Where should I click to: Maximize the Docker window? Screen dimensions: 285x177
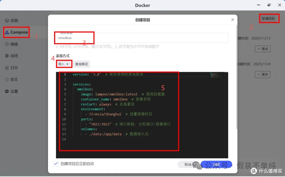(x=269, y=5)
